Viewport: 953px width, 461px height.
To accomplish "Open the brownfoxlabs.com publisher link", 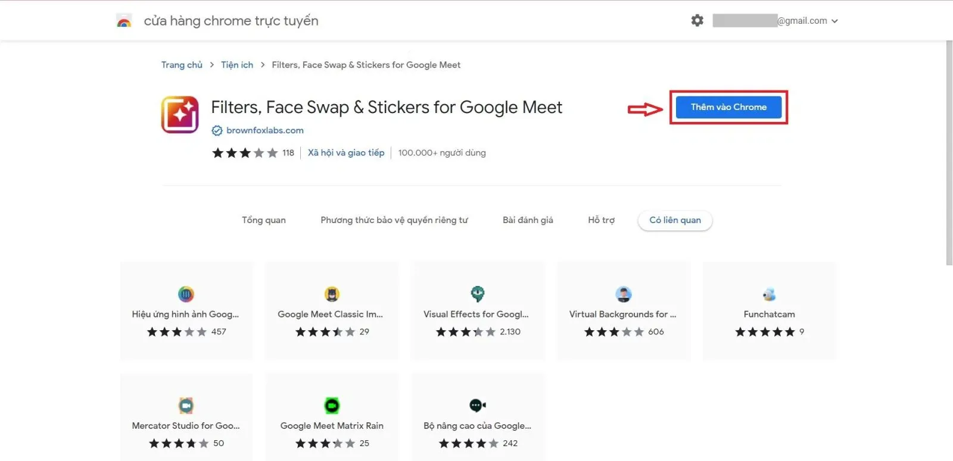I will [265, 130].
